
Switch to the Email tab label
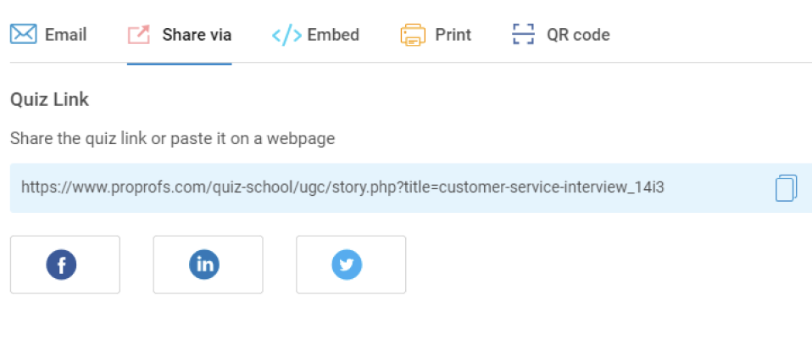[x=66, y=35]
